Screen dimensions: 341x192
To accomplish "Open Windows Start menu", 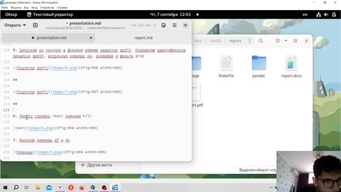I will pyautogui.click(x=5, y=187).
